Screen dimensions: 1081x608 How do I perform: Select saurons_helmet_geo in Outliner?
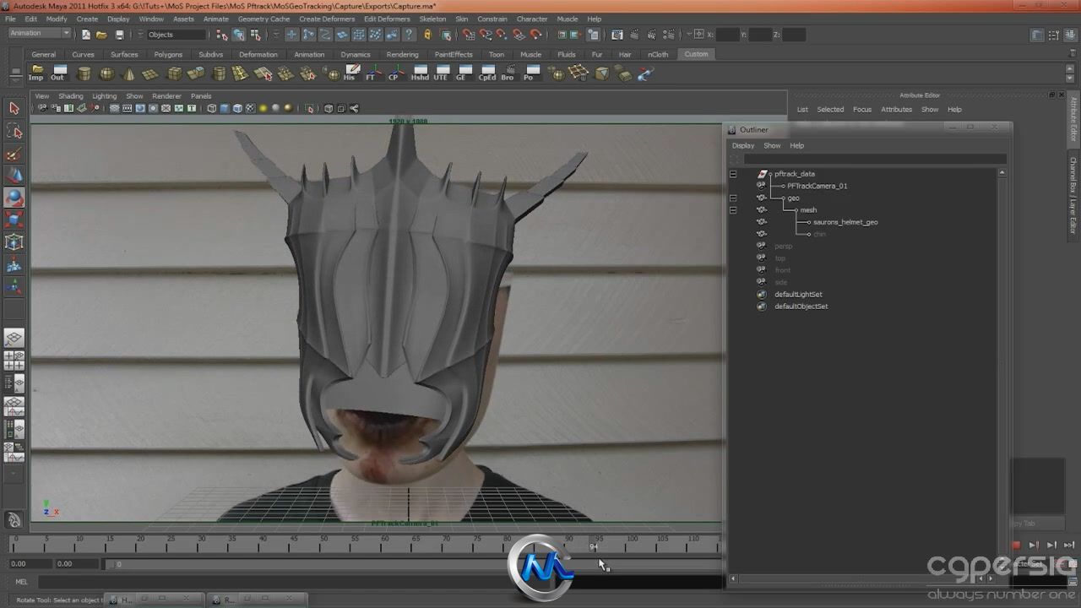pyautogui.click(x=845, y=222)
